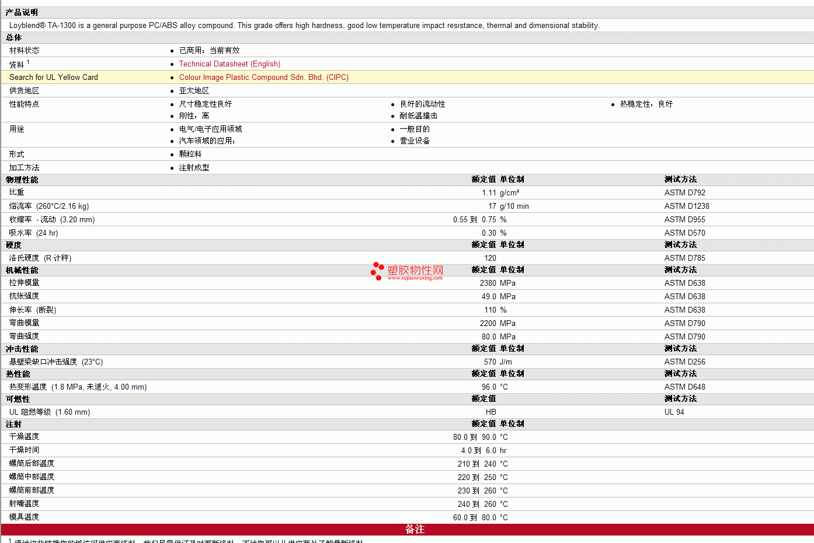Click the '吸水率 (24 hr)' property label
This screenshot has height=543, width=814.
click(34, 233)
